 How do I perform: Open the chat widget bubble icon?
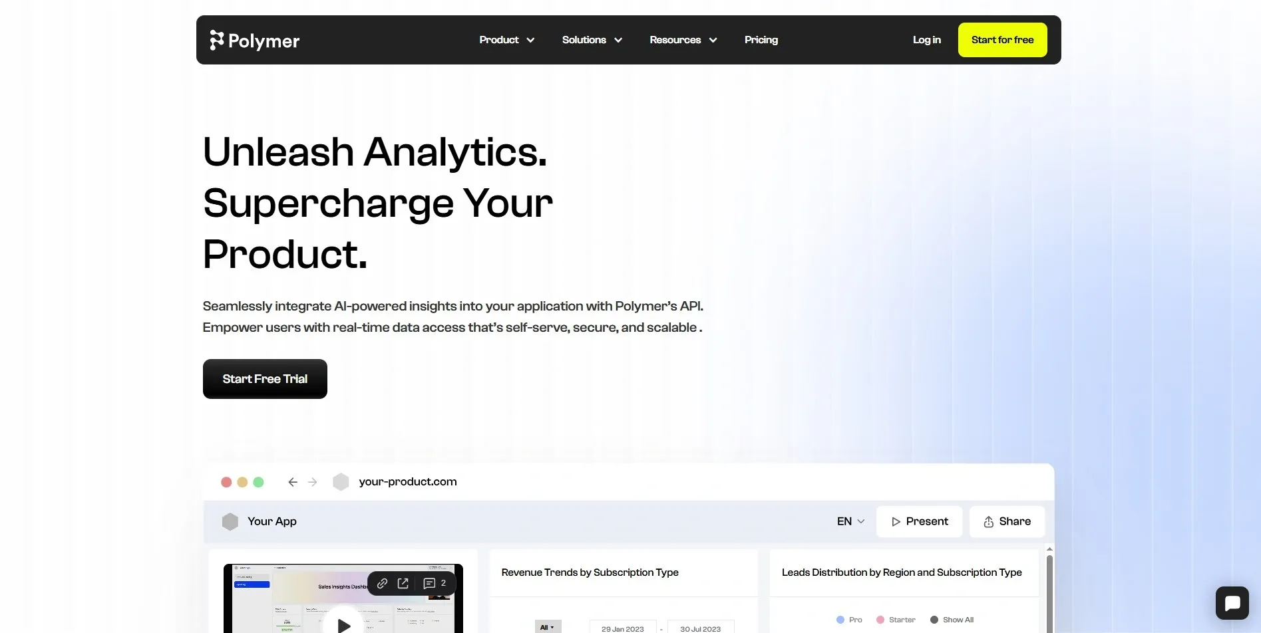coord(1232,603)
